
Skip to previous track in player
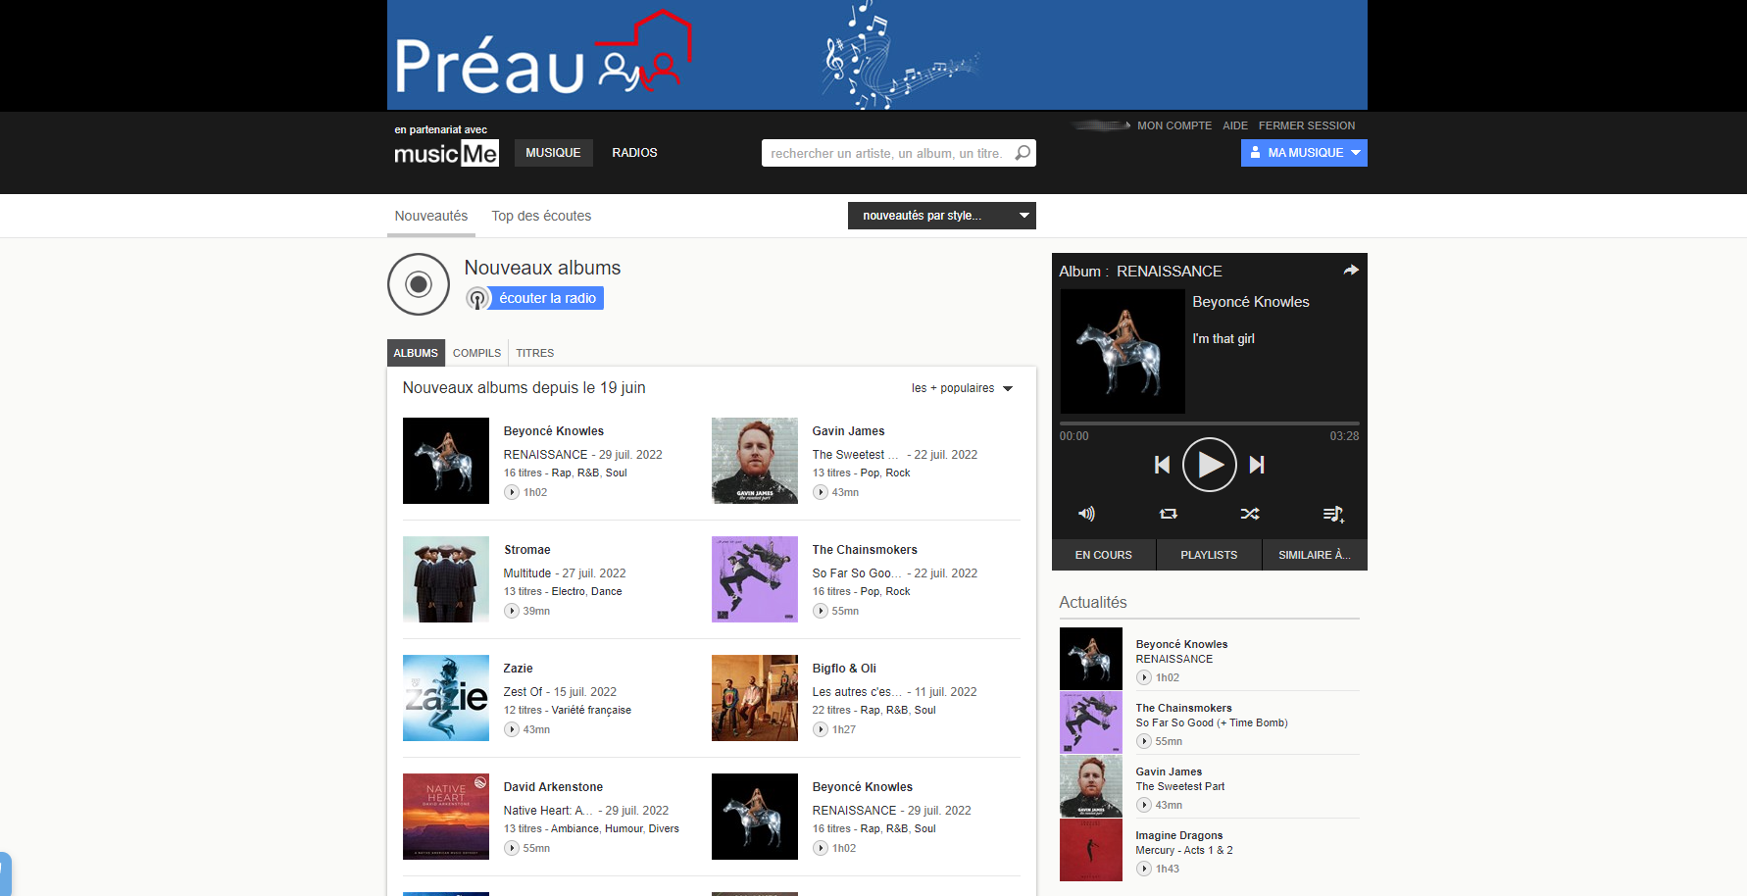[1163, 465]
